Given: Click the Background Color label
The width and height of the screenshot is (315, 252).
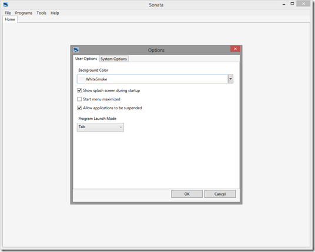Looking at the screenshot, I should (x=93, y=70).
